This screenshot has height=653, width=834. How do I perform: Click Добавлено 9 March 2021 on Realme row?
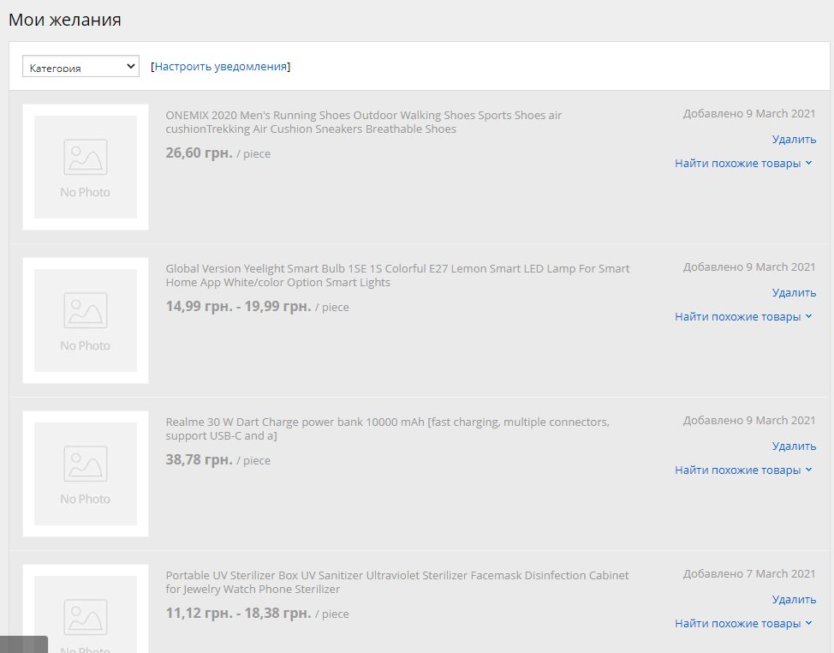[749, 420]
